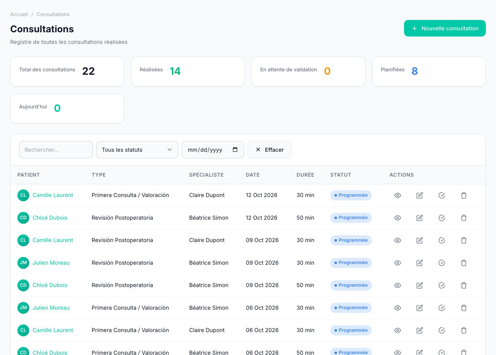
Task: Validate Camille Laurent's 06 Oct 2026 consultation
Action: click(441, 330)
